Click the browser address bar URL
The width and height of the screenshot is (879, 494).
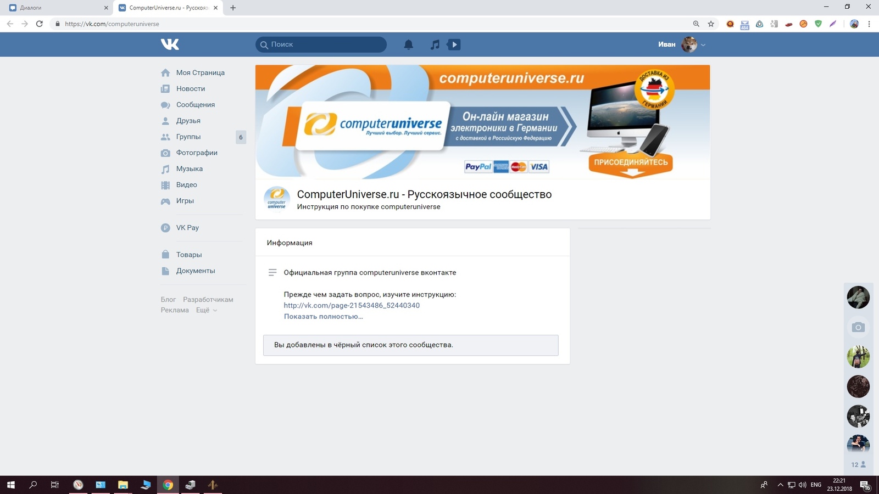click(112, 24)
